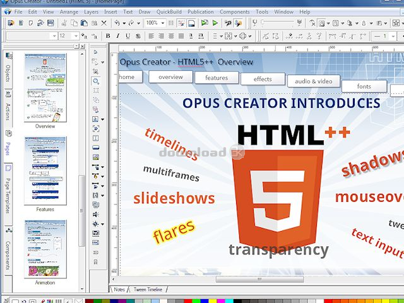Viewport: 404px width, 303px height.
Task: Select the Animation page thumbnail
Action: [45, 249]
